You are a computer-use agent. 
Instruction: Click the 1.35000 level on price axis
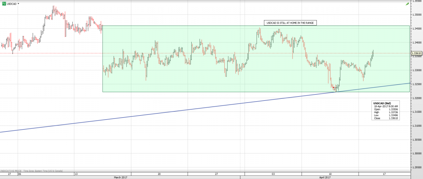coord(416,15)
